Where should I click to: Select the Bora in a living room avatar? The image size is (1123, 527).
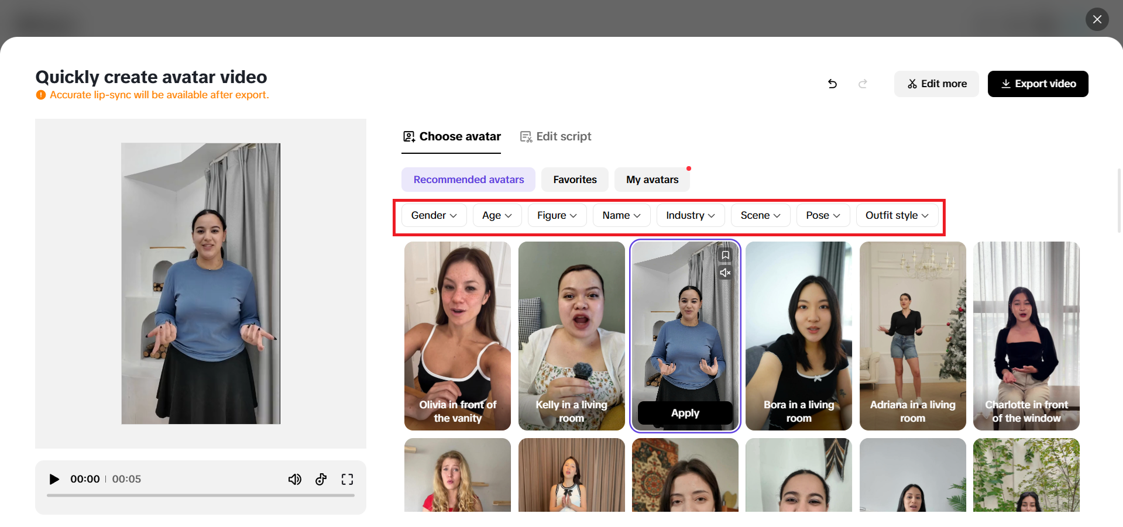pyautogui.click(x=798, y=336)
